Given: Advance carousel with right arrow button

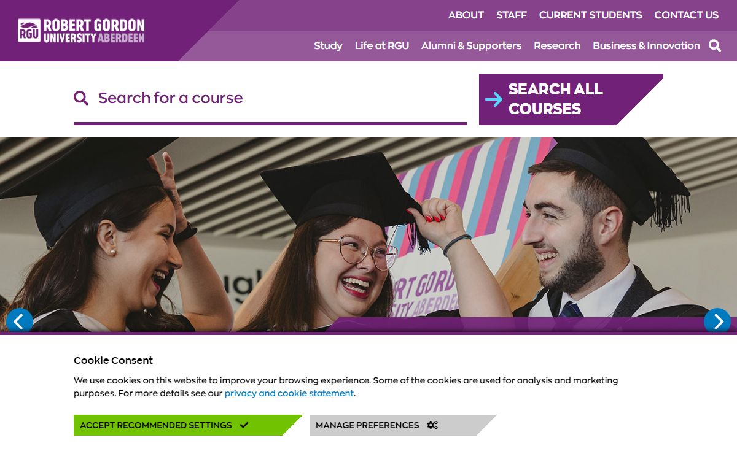Looking at the screenshot, I should (717, 321).
